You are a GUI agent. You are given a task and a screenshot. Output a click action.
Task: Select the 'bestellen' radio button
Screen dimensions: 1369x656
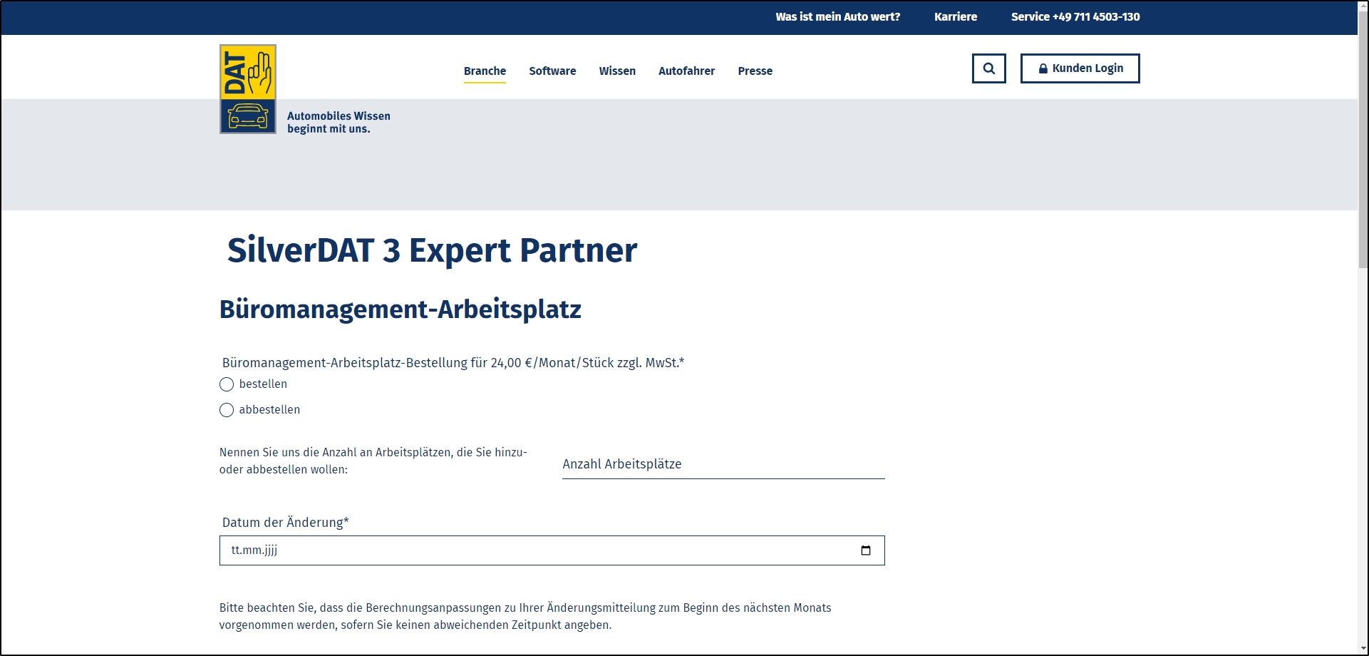click(227, 384)
